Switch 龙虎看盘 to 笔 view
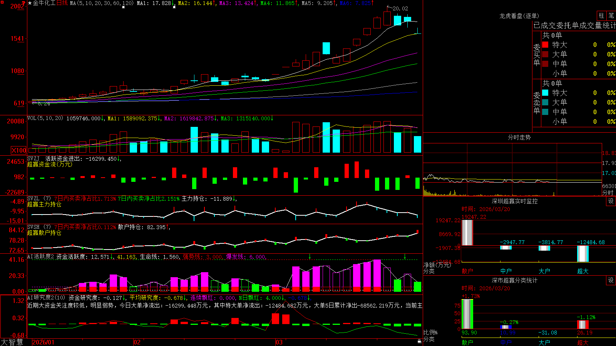Image resolution: width=616 pixels, height=346 pixels. pos(611,16)
